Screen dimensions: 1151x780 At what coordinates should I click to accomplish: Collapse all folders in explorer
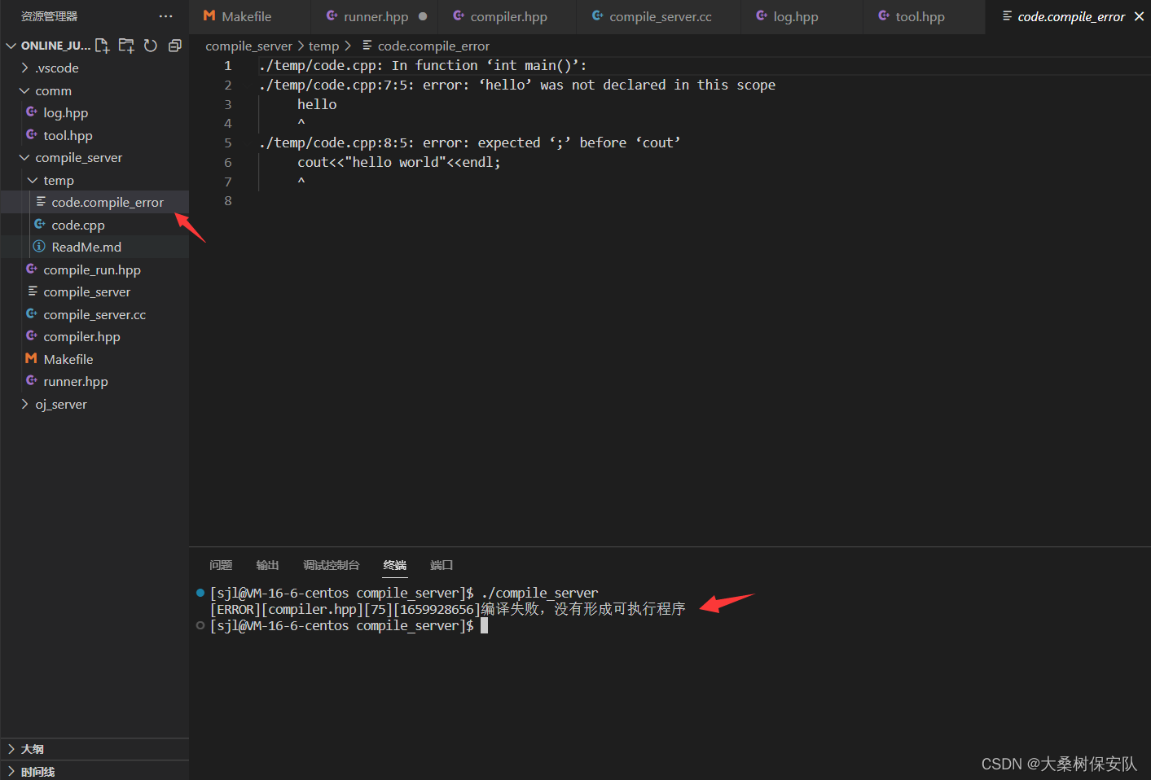click(x=174, y=46)
